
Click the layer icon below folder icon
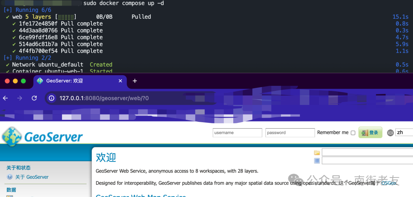pos(317,161)
